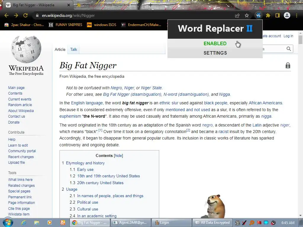303x227 pixels.
Task: Open the Article tab
Action: tap(60, 49)
